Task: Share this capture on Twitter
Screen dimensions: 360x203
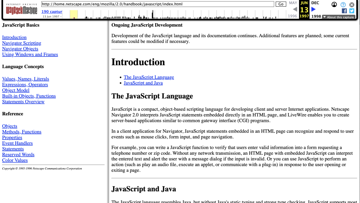Action: 352,11
